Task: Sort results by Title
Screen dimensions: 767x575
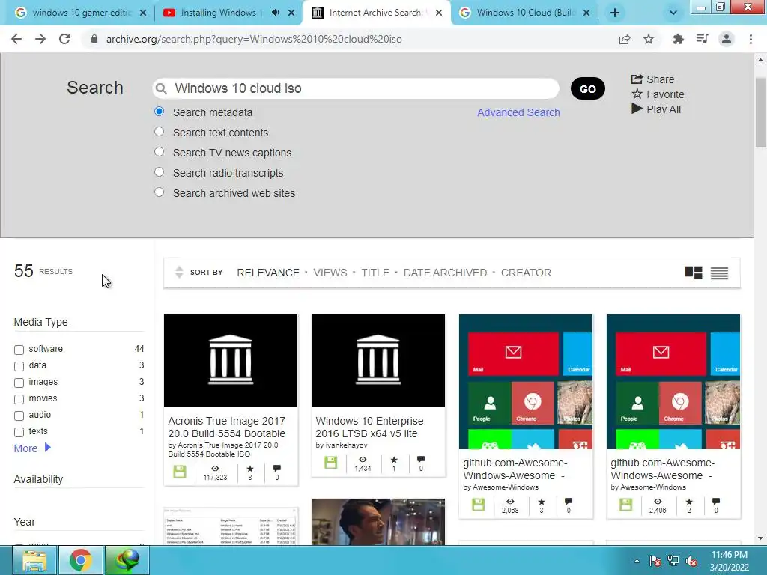Action: point(375,273)
